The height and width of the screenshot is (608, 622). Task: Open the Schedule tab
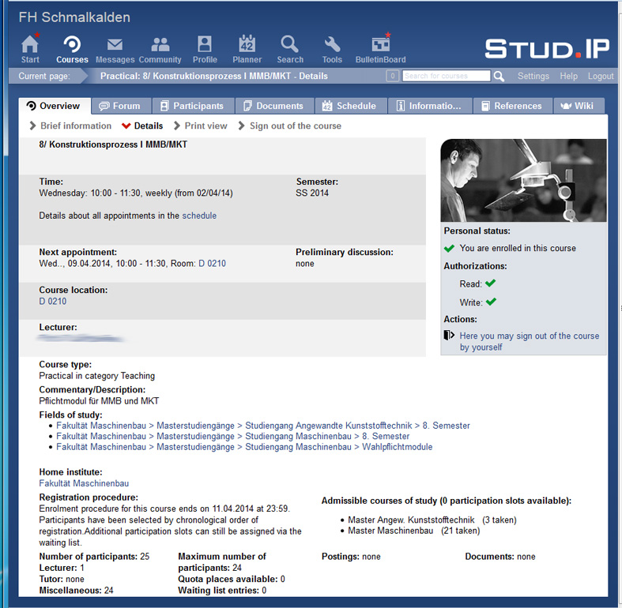click(351, 106)
